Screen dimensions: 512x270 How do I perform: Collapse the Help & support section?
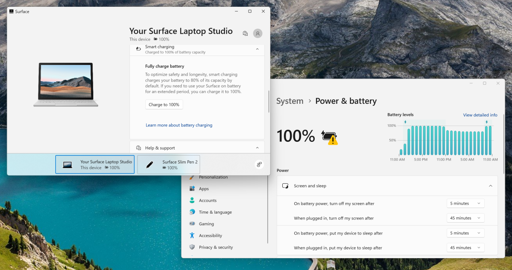point(257,148)
